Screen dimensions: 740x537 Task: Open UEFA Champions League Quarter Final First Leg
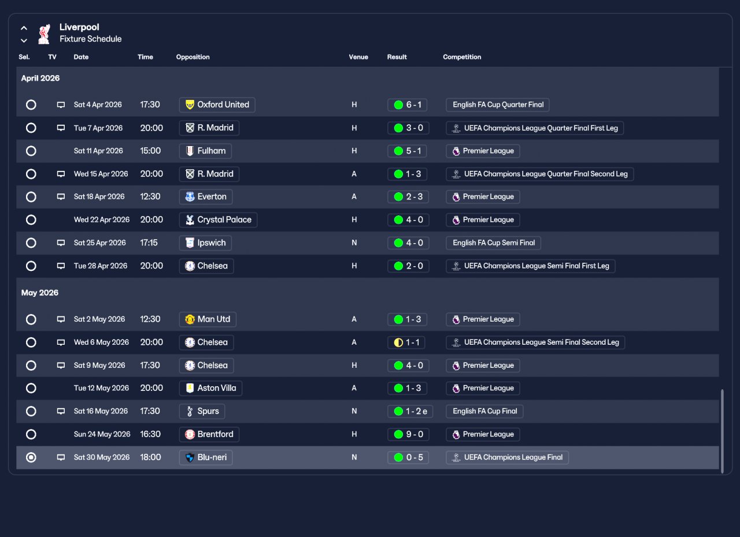click(x=535, y=128)
